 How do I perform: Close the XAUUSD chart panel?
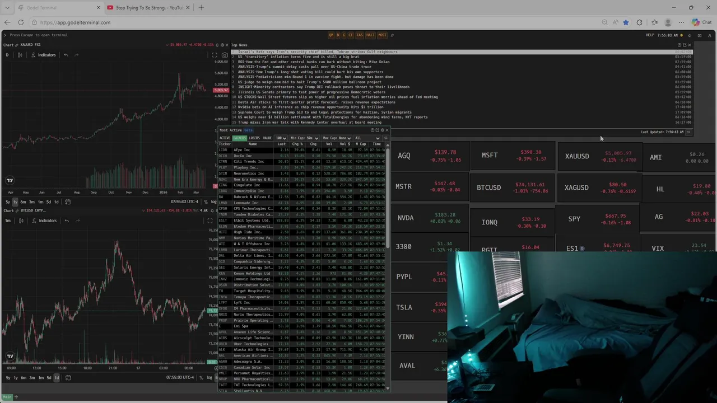[227, 45]
